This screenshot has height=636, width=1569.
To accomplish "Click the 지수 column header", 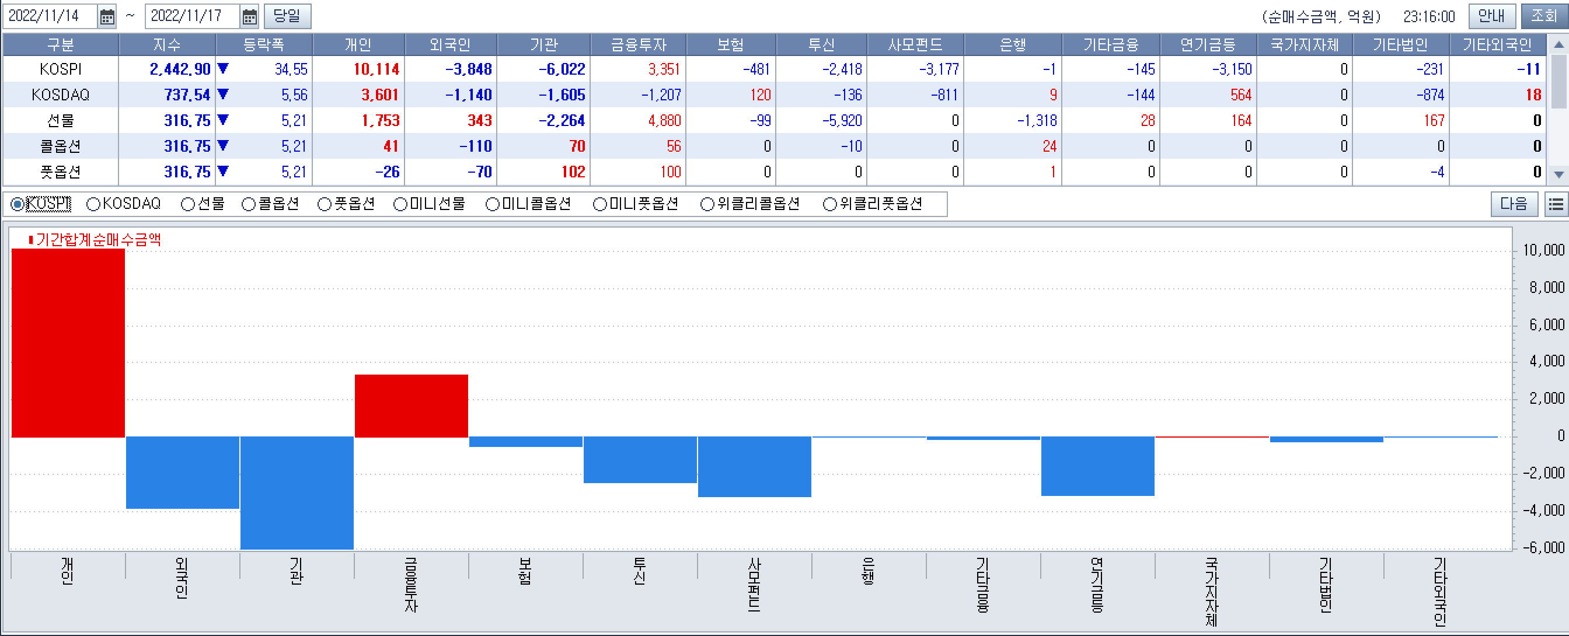I will [168, 44].
